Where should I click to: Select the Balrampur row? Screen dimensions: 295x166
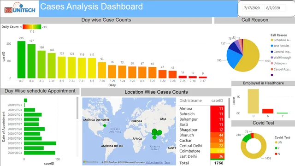tap(201, 119)
